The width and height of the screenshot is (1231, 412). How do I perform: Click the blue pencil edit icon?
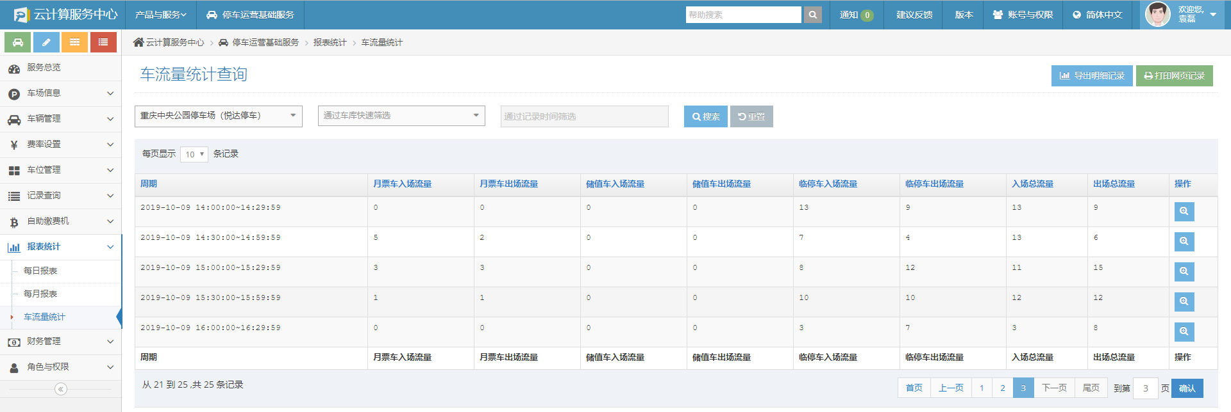coord(46,42)
